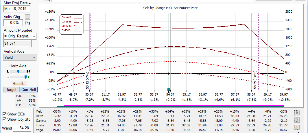308x133 pixels.
Task: Click the Yield row header label
Action: [x=39, y=111]
